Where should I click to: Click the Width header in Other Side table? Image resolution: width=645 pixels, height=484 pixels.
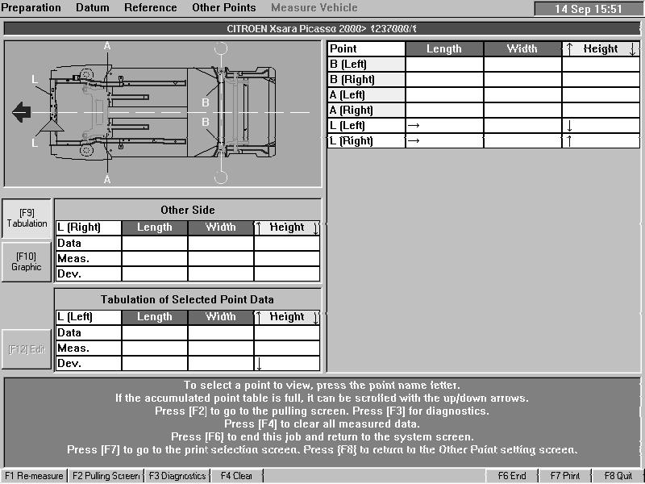221,227
